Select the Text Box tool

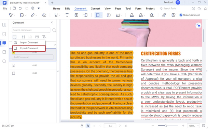point(77,15)
